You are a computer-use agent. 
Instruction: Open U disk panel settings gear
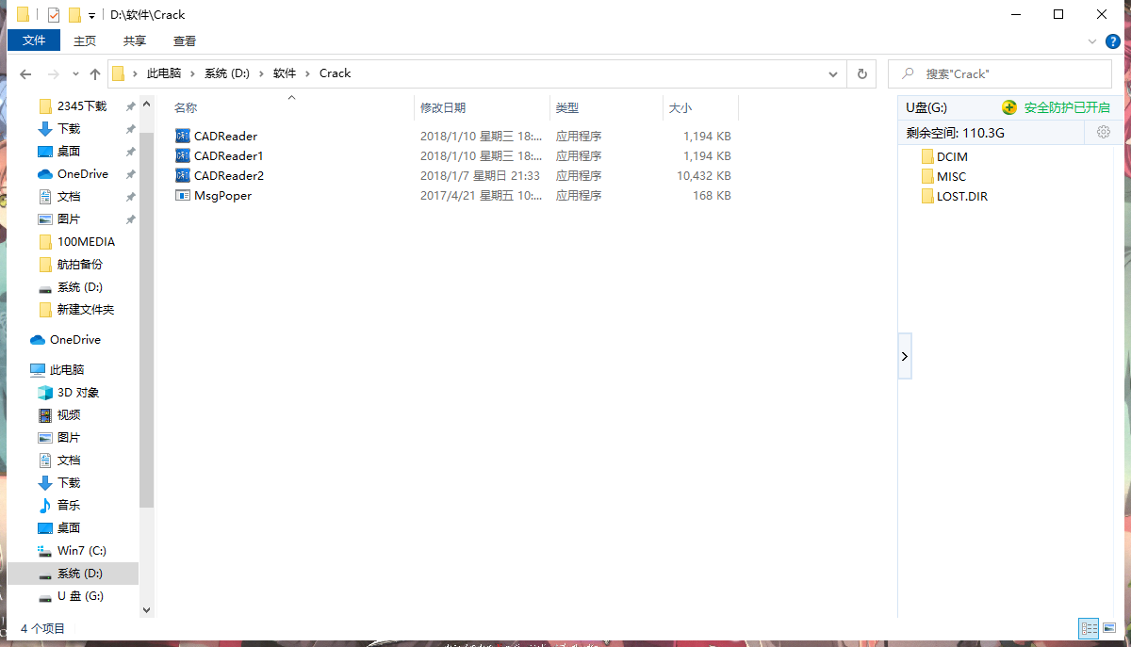(1103, 133)
